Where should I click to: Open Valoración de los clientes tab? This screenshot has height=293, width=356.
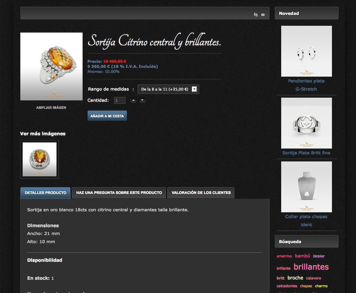click(x=201, y=193)
